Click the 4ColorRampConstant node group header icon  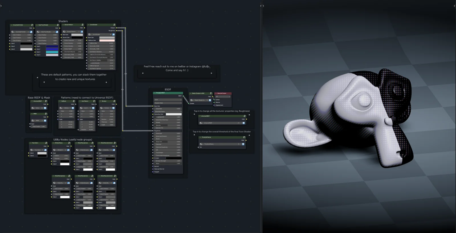(115, 176)
